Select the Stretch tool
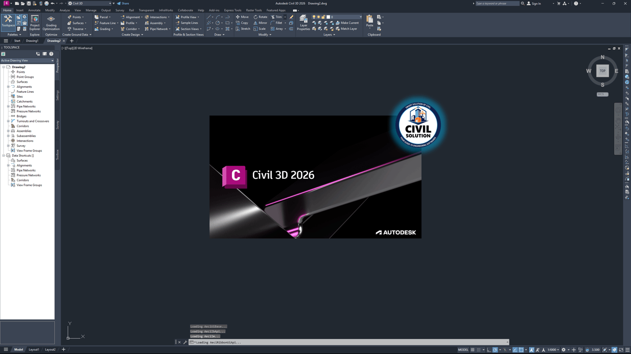The width and height of the screenshot is (631, 354). pos(243,29)
